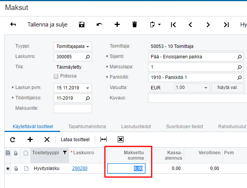Click the save disk icon
The width and height of the screenshot is (247, 188).
pyautogui.click(x=82, y=25)
